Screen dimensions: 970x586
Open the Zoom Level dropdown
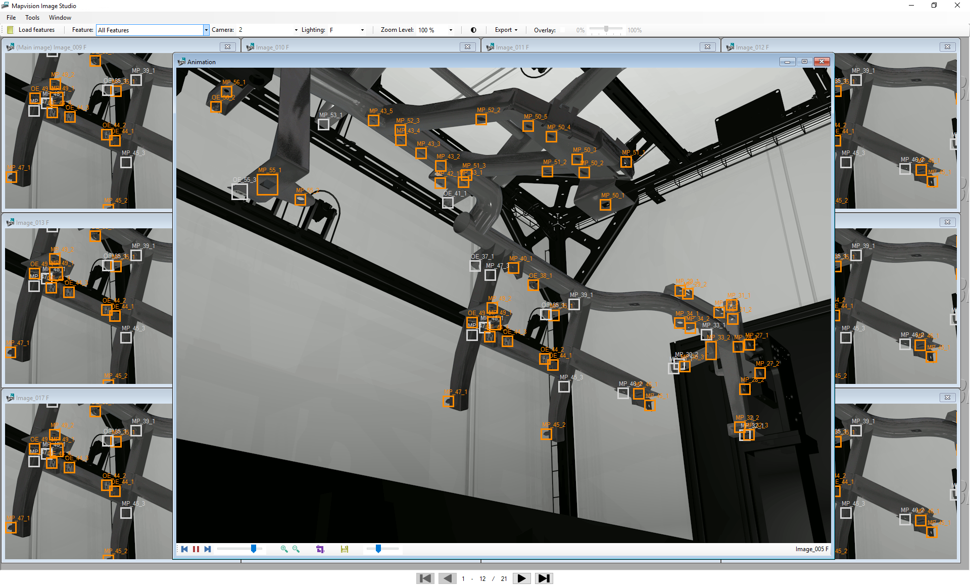tap(435, 30)
